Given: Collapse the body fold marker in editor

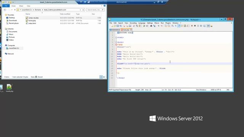Looking at the screenshot, I should coord(116,42).
